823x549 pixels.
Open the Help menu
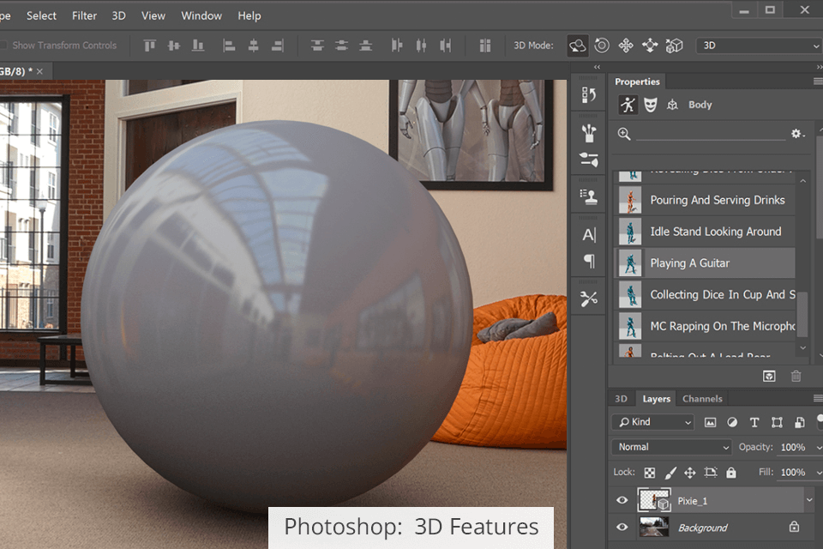[249, 15]
